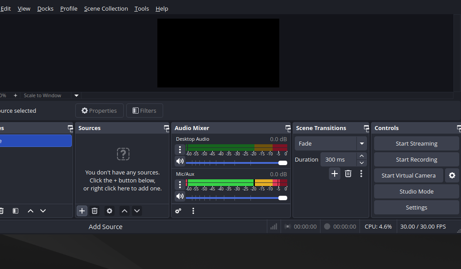Click the Start Recording button
This screenshot has height=269, width=461.
pyautogui.click(x=416, y=159)
